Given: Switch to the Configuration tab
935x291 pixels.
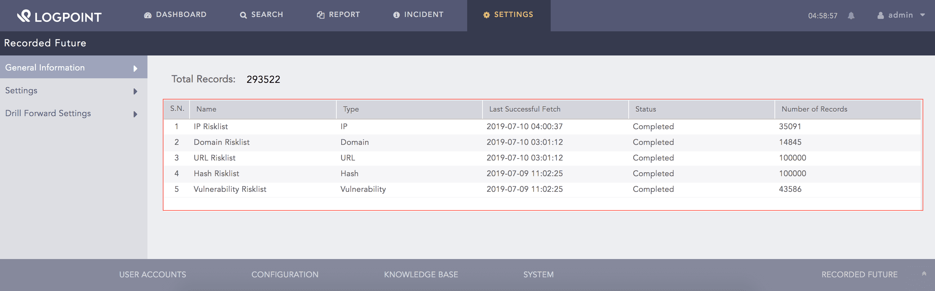Looking at the screenshot, I should pos(284,275).
